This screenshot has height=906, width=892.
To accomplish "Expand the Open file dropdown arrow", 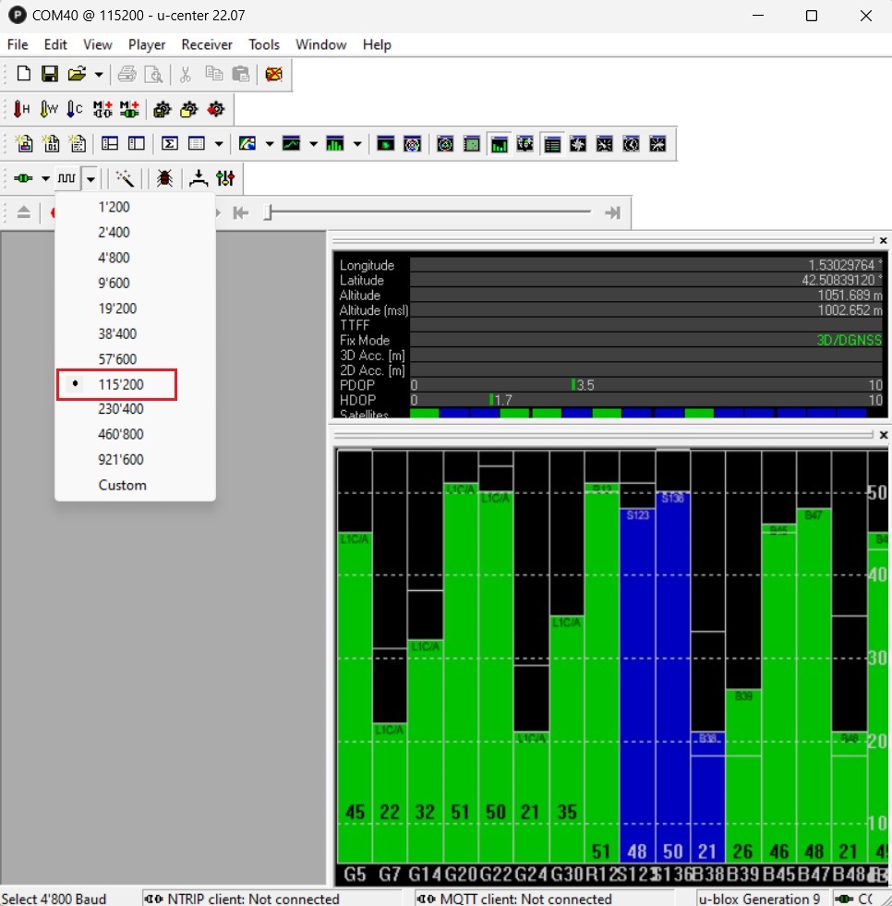I will 98,75.
